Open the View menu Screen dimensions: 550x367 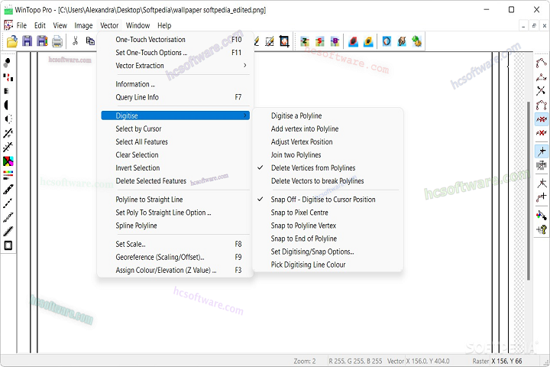pos(60,25)
